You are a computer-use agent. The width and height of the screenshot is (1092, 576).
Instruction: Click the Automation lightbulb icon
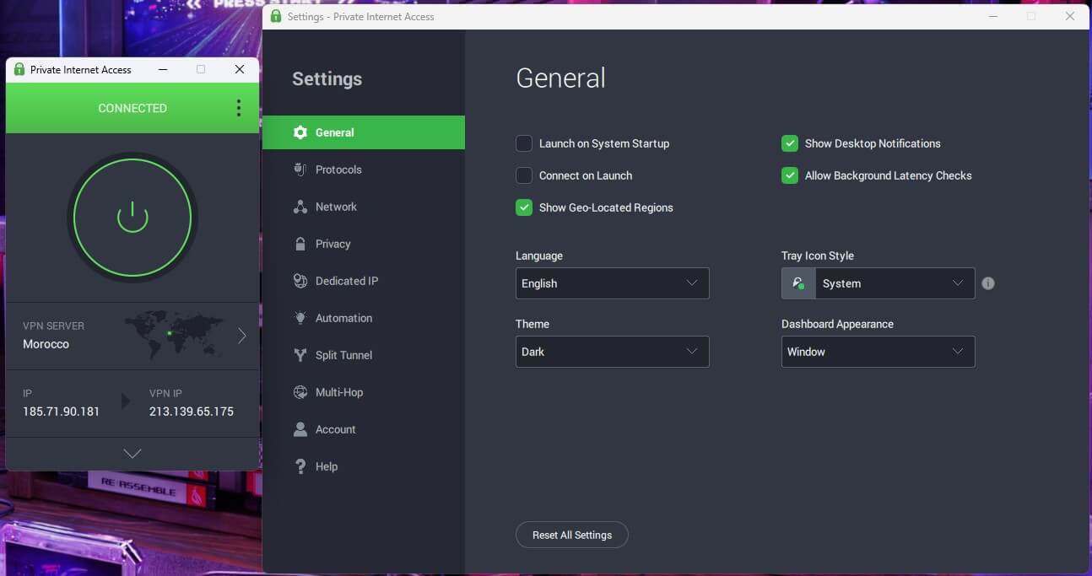pyautogui.click(x=300, y=318)
